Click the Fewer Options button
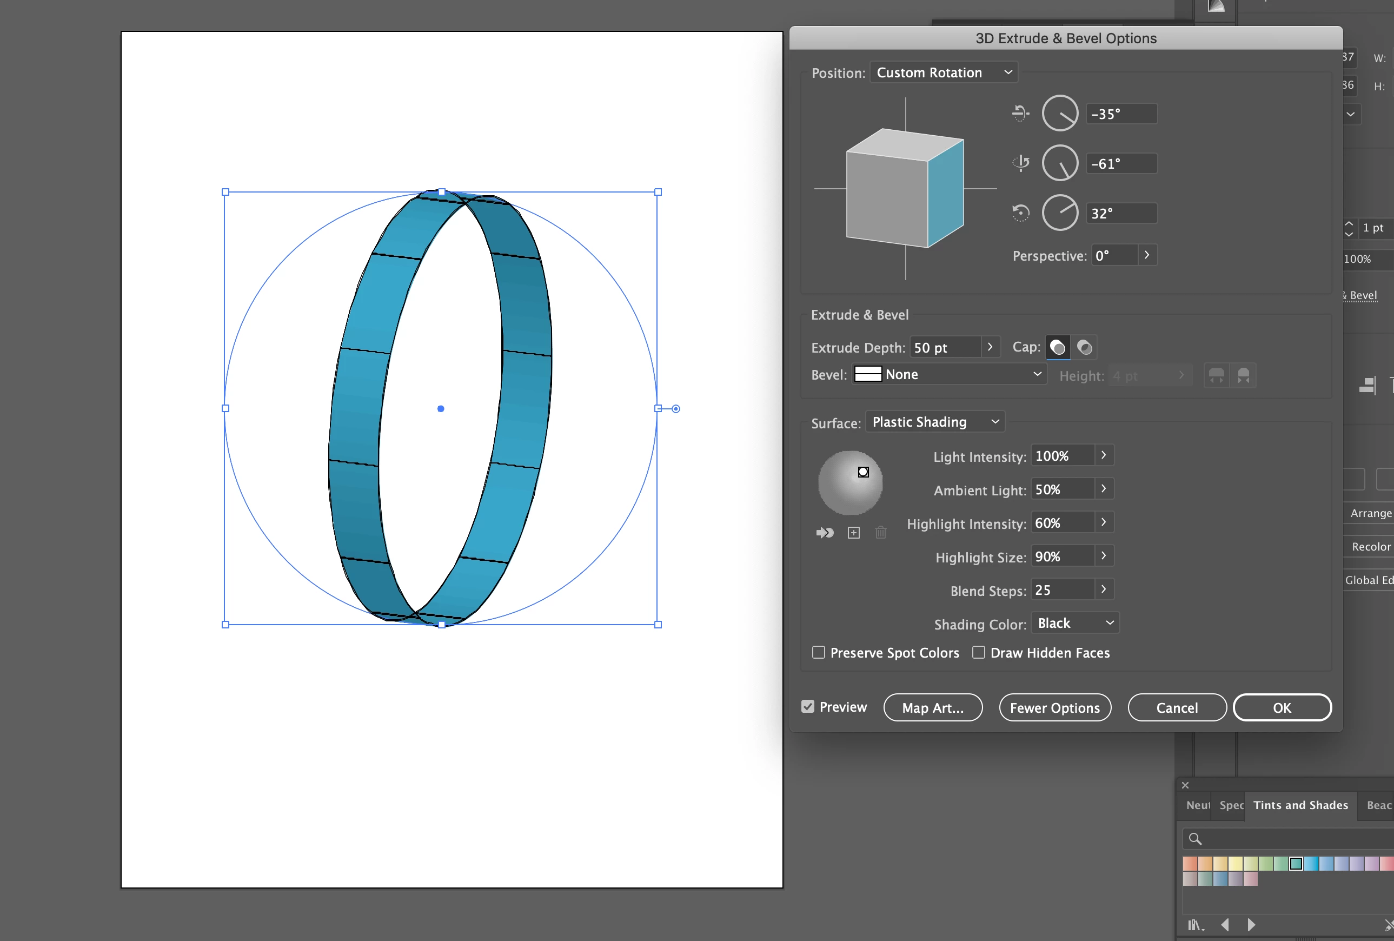 (1054, 708)
